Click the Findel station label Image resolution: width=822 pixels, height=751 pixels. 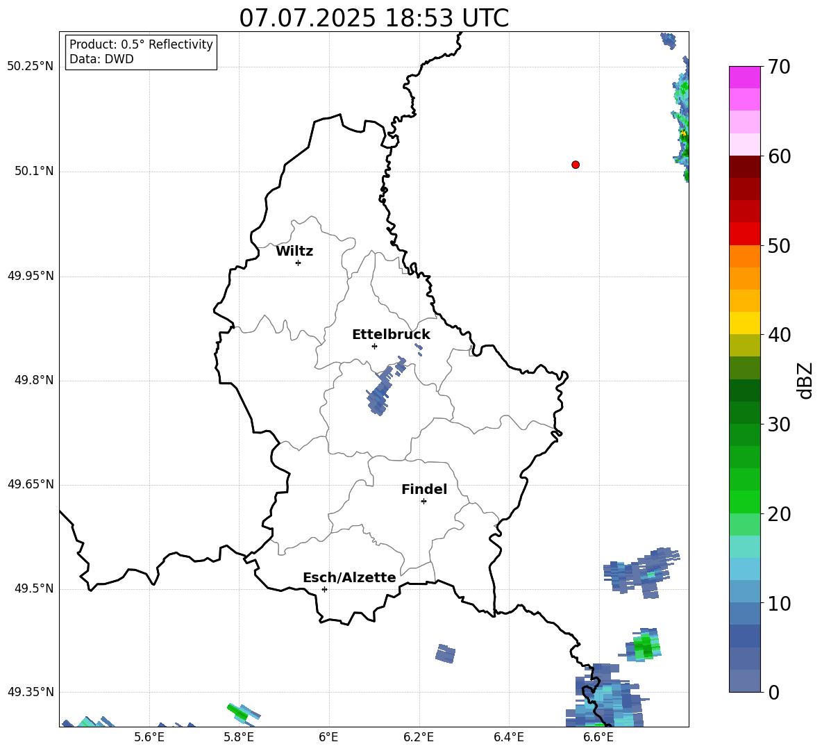424,489
